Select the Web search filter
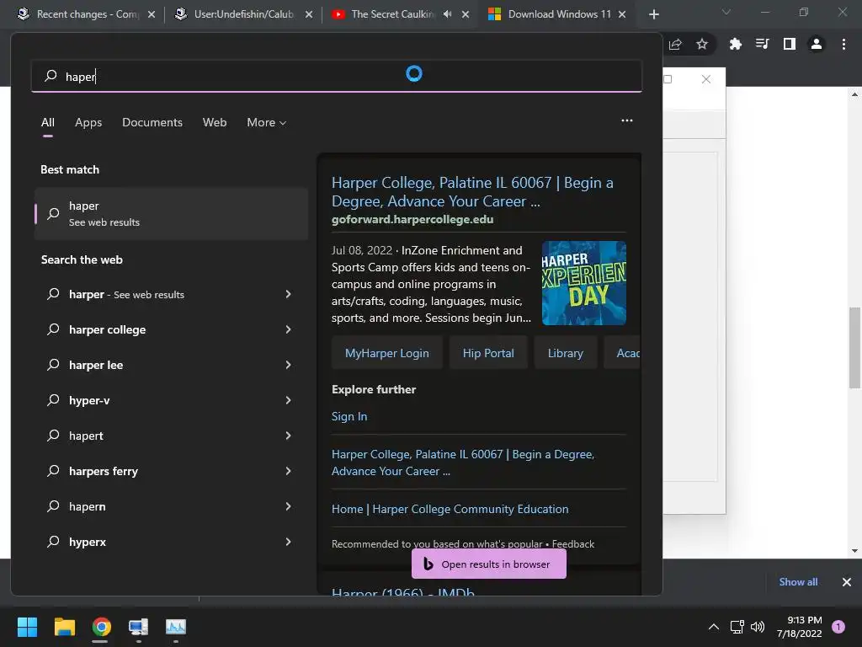The width and height of the screenshot is (862, 647). (x=215, y=122)
